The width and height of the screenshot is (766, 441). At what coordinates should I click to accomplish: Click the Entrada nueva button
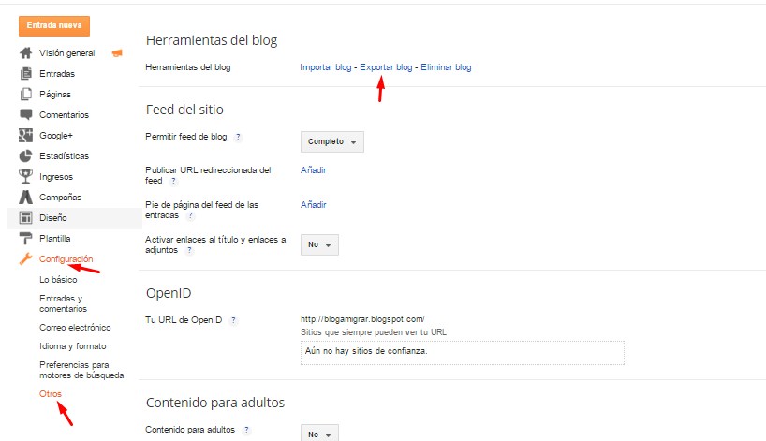coord(54,26)
